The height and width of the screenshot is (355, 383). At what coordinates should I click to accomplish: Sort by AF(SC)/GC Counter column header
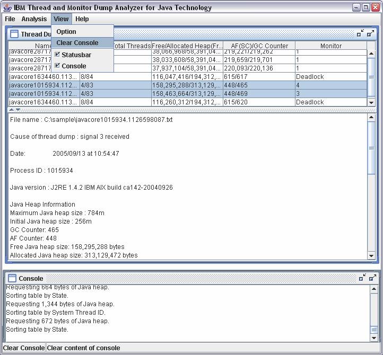(x=259, y=46)
